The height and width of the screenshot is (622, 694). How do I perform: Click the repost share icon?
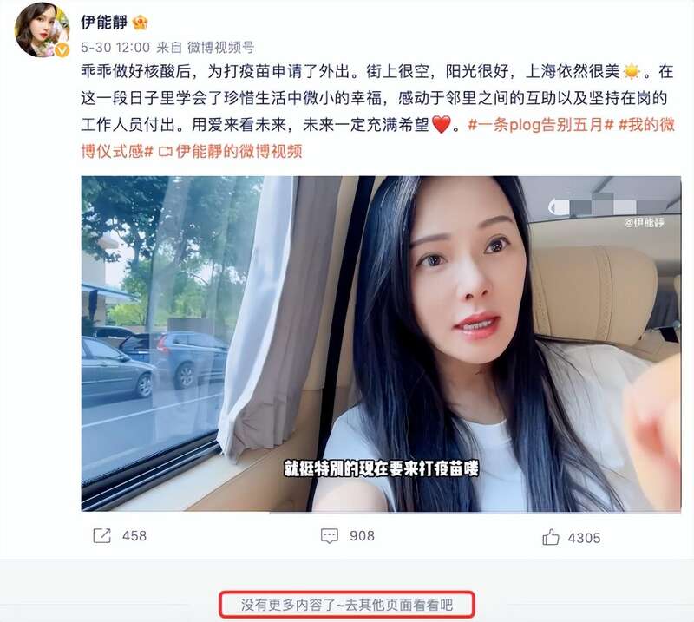pos(101,535)
